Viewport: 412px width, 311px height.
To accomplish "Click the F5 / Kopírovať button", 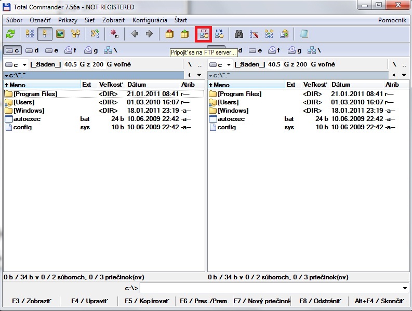I will click(x=147, y=301).
